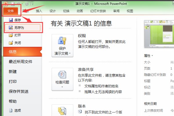Screen dimensions: 174x116
Task: Click 残障人士无法阅读的内容 item
Action: point(103,92)
